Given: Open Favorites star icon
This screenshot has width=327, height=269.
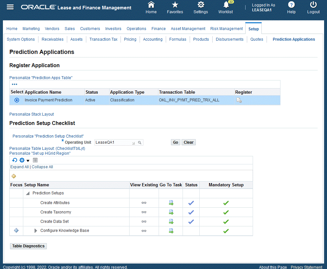Looking at the screenshot, I should point(175,7).
